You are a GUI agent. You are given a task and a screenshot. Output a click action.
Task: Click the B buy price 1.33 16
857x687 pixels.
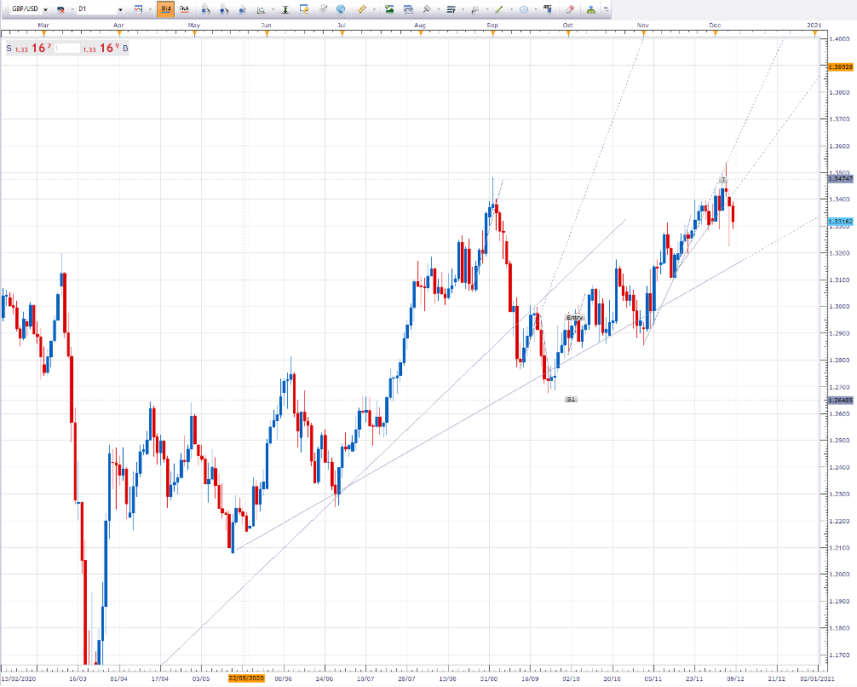pyautogui.click(x=105, y=48)
